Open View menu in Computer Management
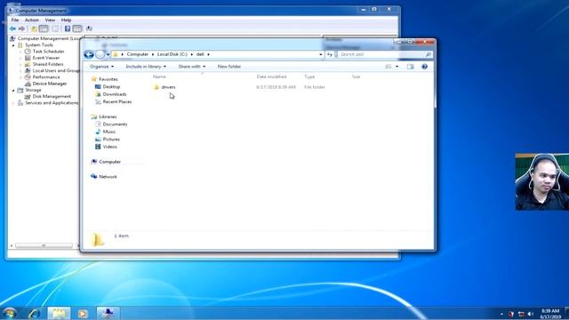569x320 pixels. click(50, 20)
